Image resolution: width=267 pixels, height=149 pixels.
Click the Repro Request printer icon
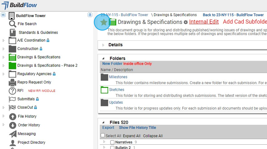[x=12, y=82]
